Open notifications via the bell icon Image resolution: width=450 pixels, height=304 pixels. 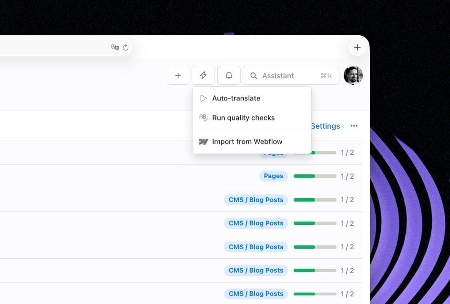229,75
